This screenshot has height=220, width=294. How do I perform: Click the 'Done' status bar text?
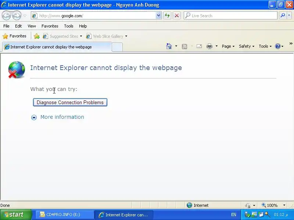(5, 205)
